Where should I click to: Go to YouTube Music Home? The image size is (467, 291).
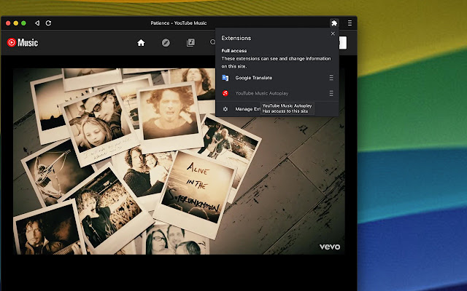click(x=141, y=43)
